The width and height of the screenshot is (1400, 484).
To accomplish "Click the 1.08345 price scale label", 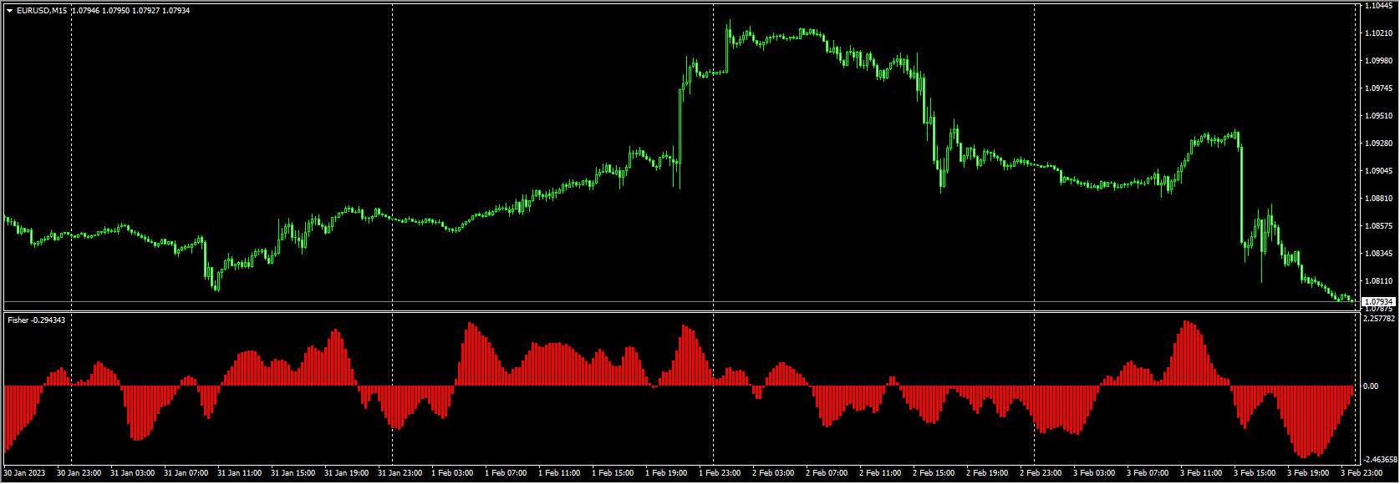I will click(1378, 254).
